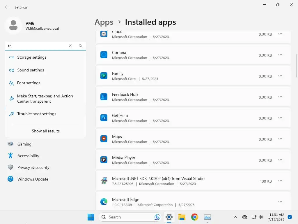The width and height of the screenshot is (298, 224).
Task: Click the Cortana app name
Action: click(x=119, y=52)
